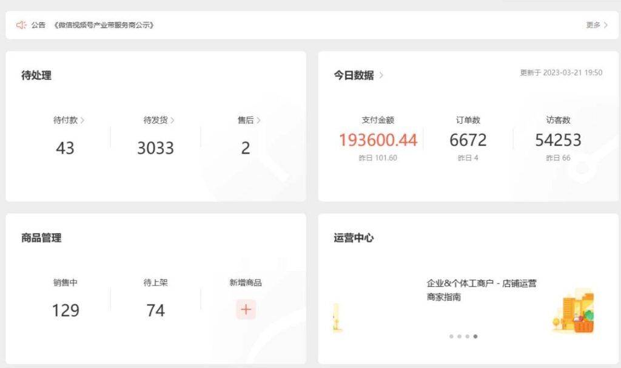Select the second carousel dot in 运营中心
The image size is (621, 368).
[x=459, y=336]
